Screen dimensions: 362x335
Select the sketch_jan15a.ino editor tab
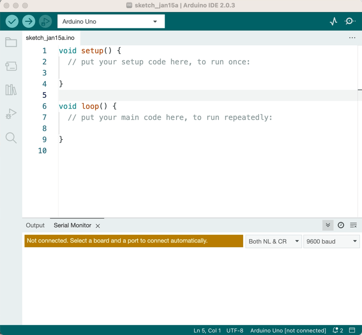point(50,38)
